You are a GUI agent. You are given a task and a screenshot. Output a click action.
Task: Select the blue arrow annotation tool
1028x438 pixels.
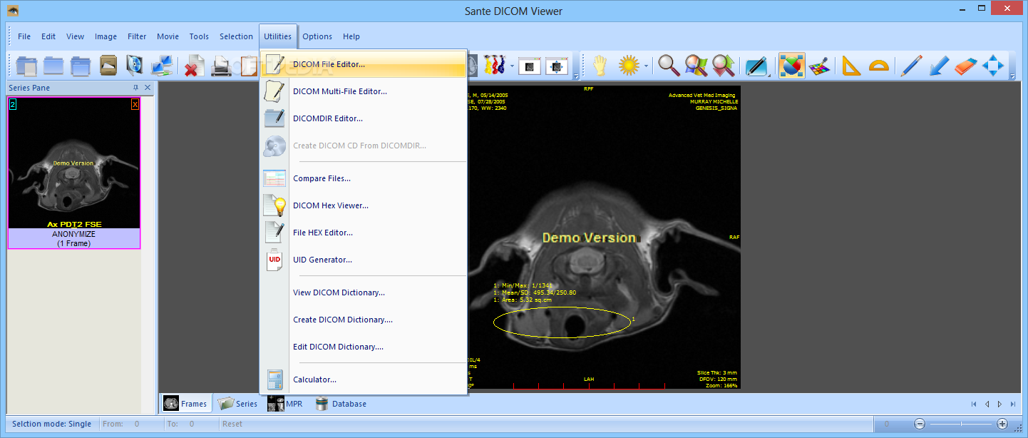[938, 66]
